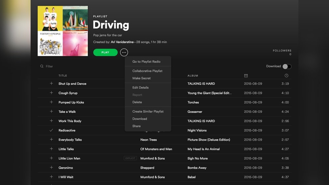The height and width of the screenshot is (185, 329).
Task: Open album Picture Show (Deluxe Edition)
Action: click(209, 140)
